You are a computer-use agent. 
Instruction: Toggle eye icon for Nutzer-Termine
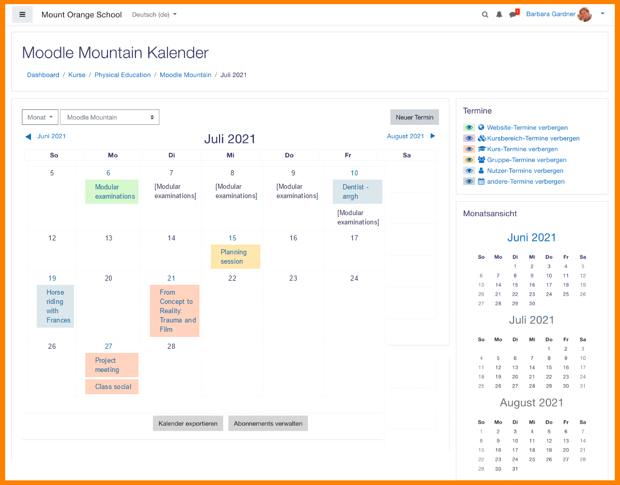469,171
